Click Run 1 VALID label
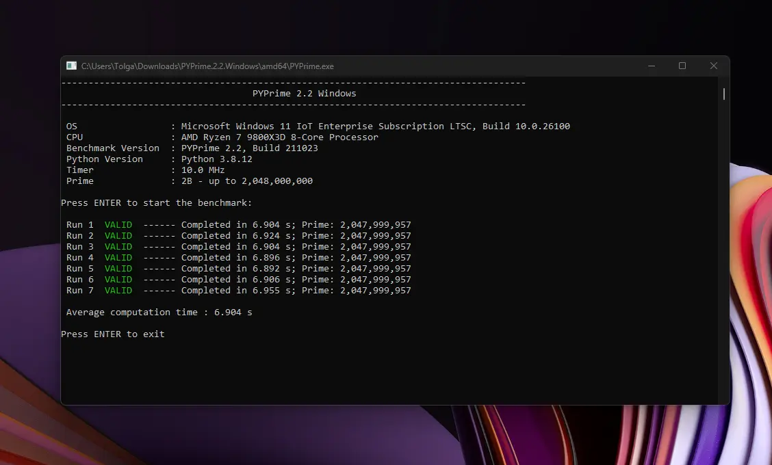This screenshot has width=772, height=465. tap(118, 225)
